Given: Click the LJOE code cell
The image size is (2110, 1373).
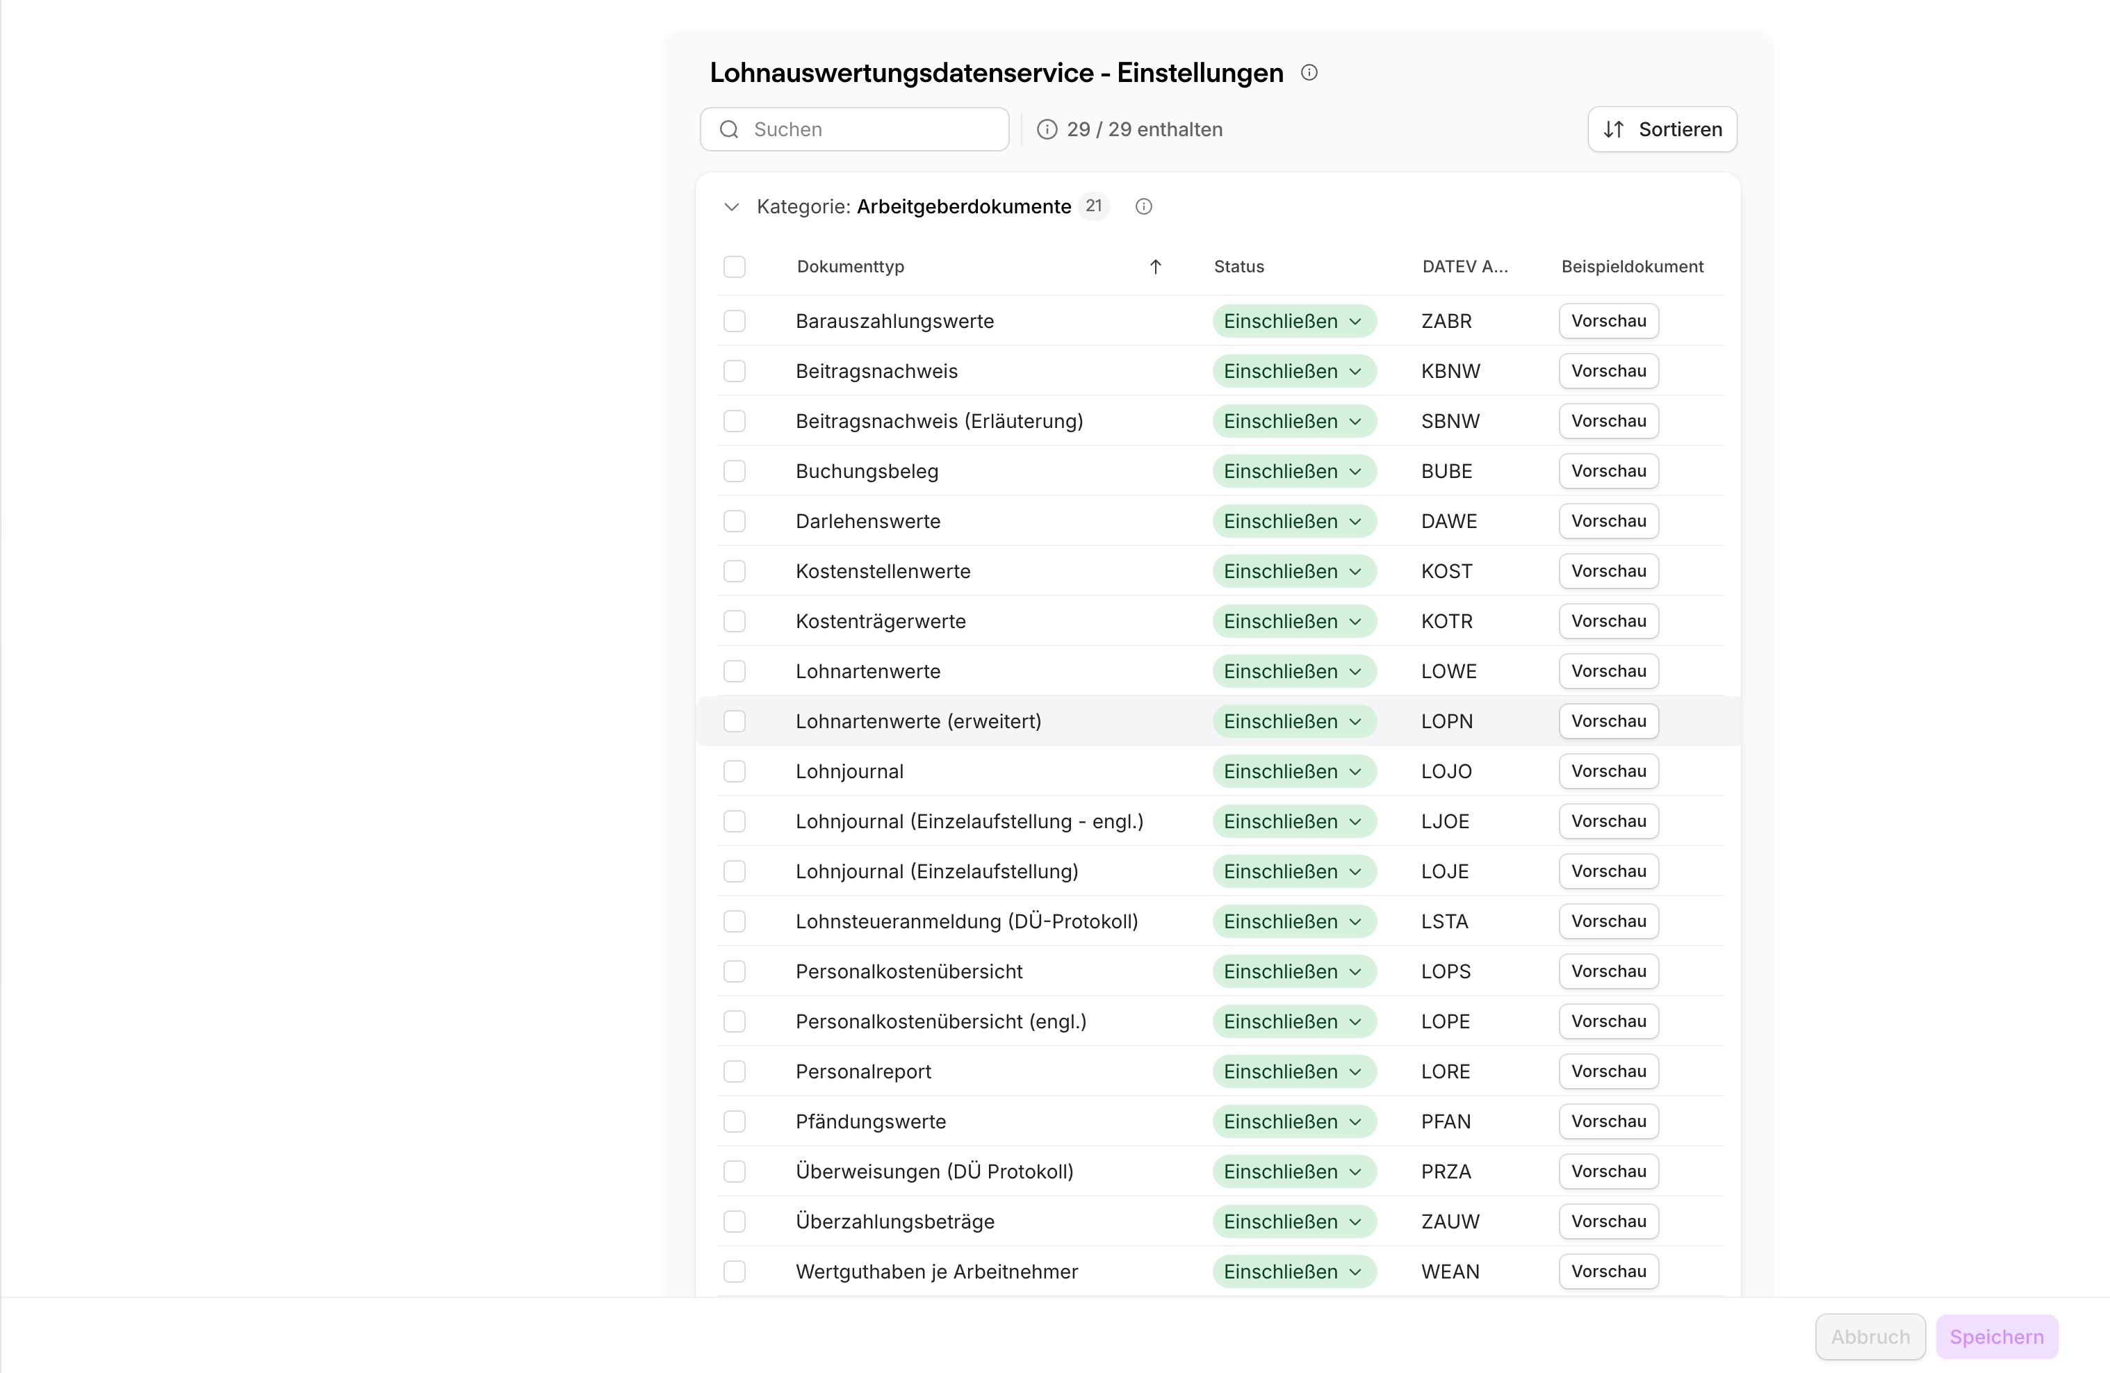Looking at the screenshot, I should (1445, 822).
